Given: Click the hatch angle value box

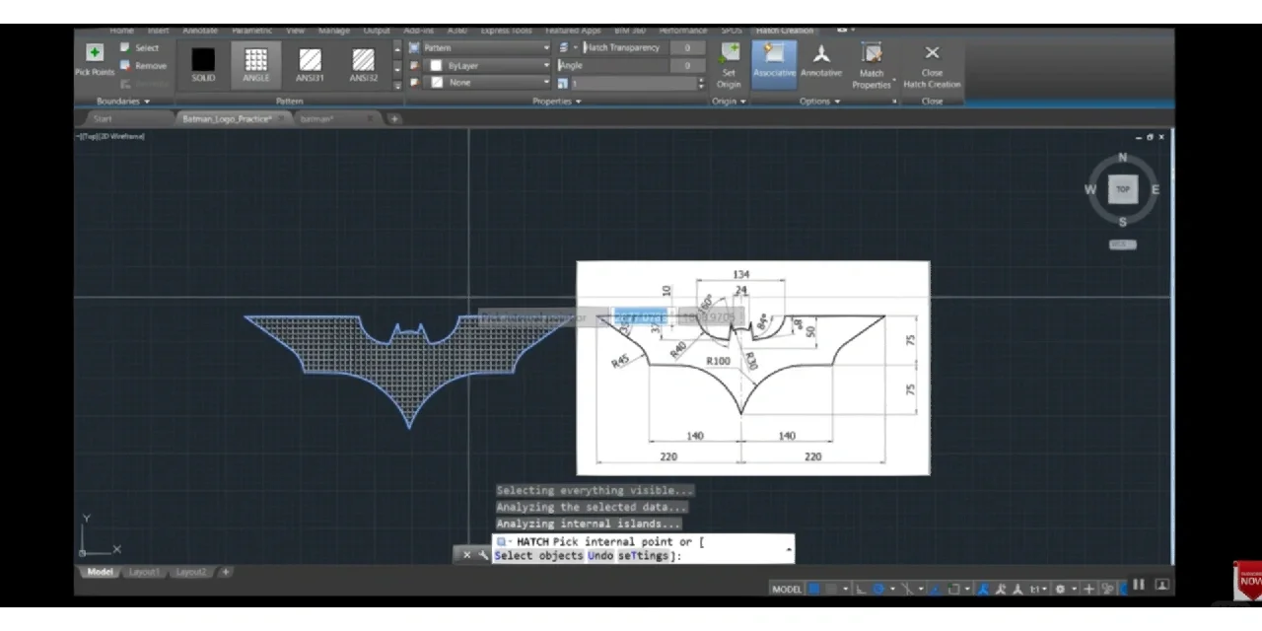Looking at the screenshot, I should (x=687, y=65).
